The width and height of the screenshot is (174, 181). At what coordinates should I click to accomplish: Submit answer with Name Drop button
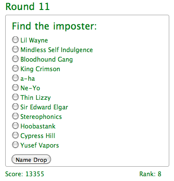click(31, 160)
